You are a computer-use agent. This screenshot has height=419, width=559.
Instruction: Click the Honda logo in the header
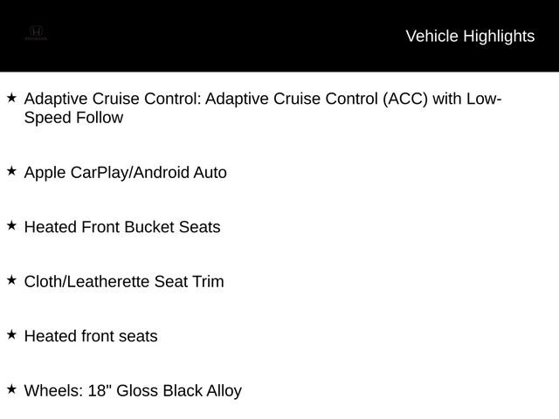tap(36, 33)
